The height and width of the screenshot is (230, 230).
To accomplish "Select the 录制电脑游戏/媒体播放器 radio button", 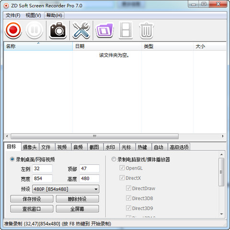I will pos(114,159).
